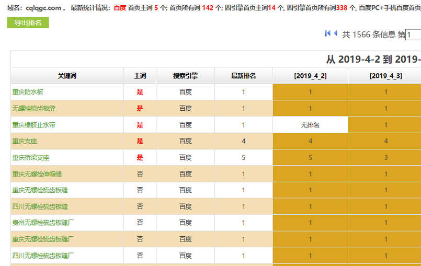This screenshot has height=266, width=421.
Task: Open the 四川无螺栓梳齿板缝 keyword link
Action: (x=40, y=206)
